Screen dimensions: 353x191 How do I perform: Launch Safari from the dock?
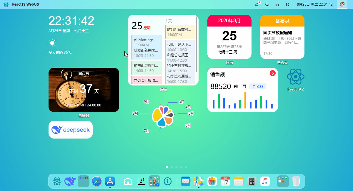click(x=97, y=181)
